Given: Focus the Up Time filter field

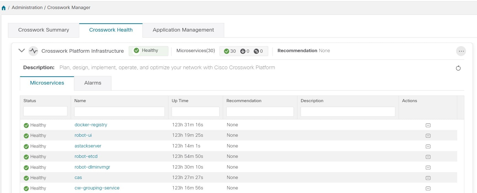Looking at the screenshot, I should click(196, 112).
